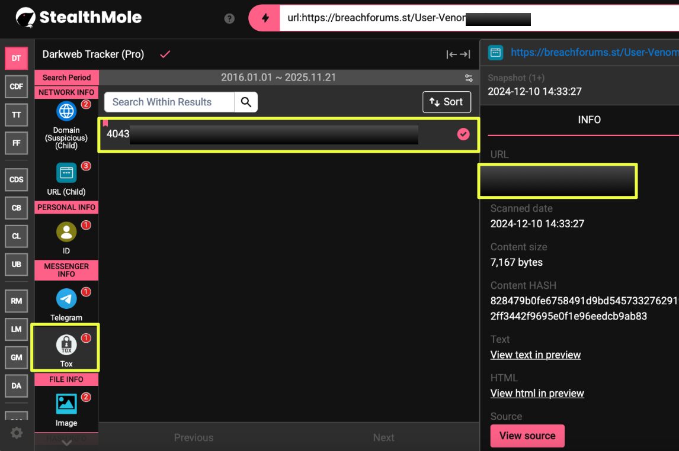Toggle the pink check beside Darkweb Tracker
The image size is (679, 451).
165,54
